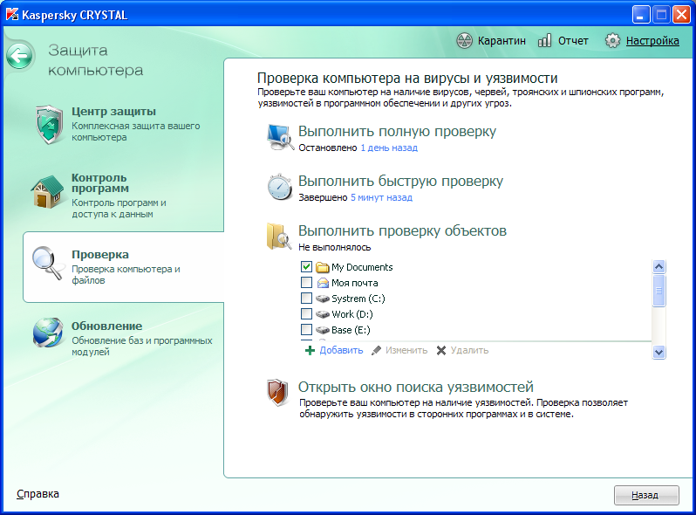Uncheck the My Documents checkbox

point(306,266)
